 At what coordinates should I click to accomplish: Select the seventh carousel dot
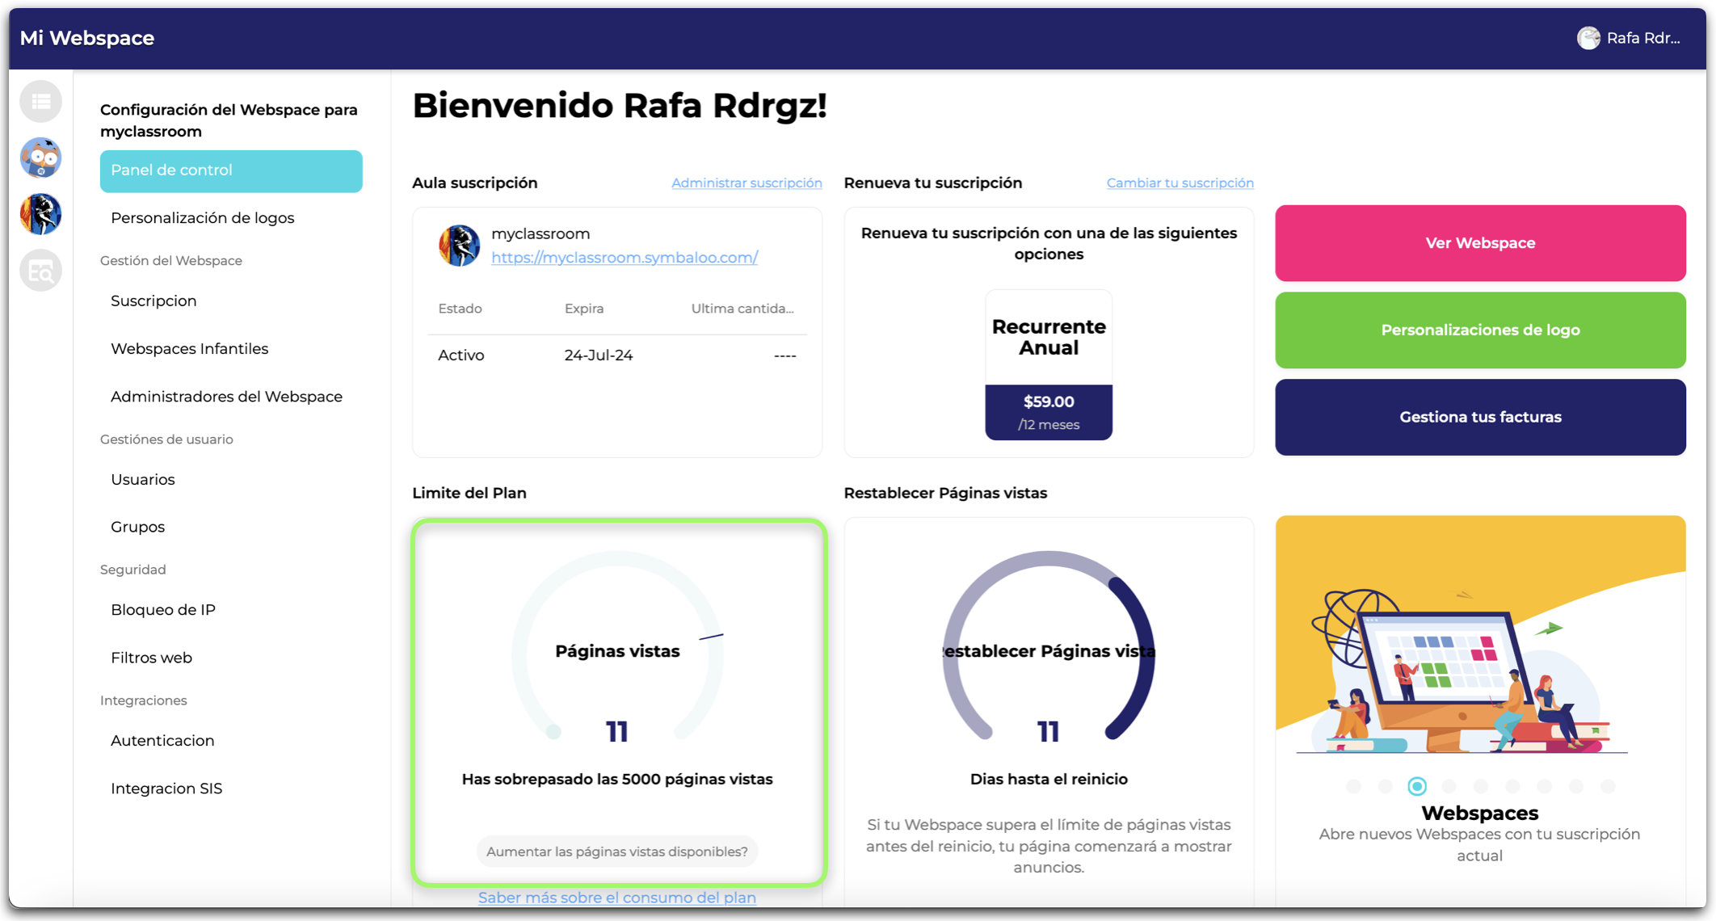point(1545,786)
